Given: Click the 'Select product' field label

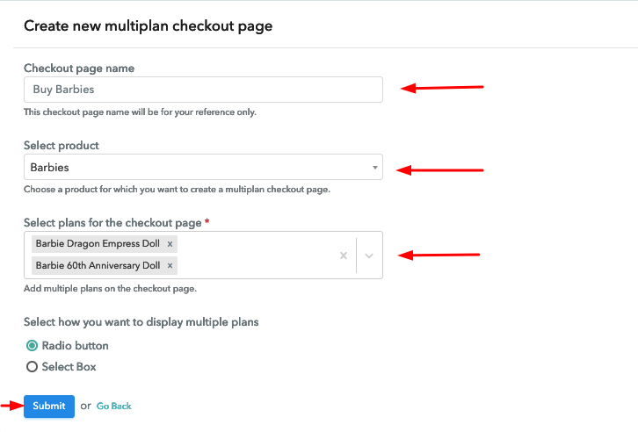Looking at the screenshot, I should (62, 146).
